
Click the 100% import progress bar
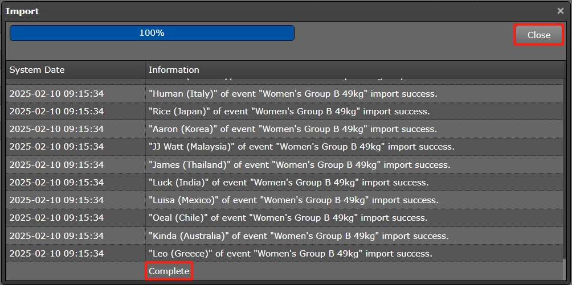152,33
